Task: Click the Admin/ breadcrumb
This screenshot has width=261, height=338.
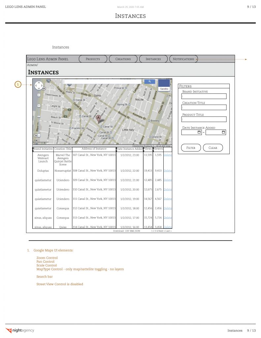Action: point(32,65)
